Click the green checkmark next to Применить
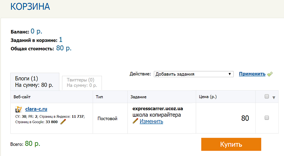The image size is (284, 156). (270, 74)
